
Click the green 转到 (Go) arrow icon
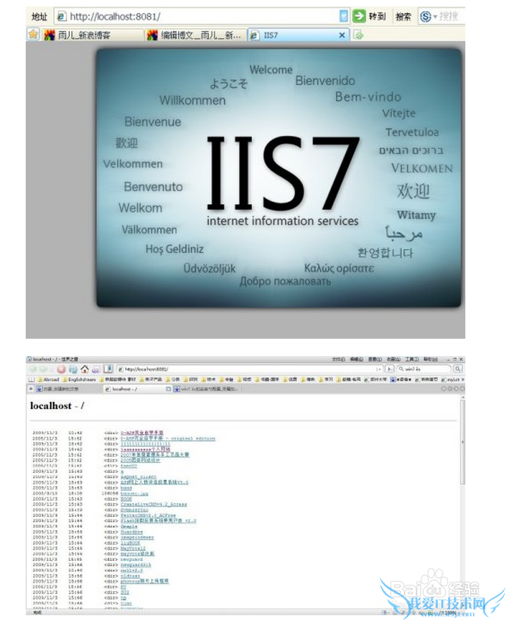(x=359, y=16)
